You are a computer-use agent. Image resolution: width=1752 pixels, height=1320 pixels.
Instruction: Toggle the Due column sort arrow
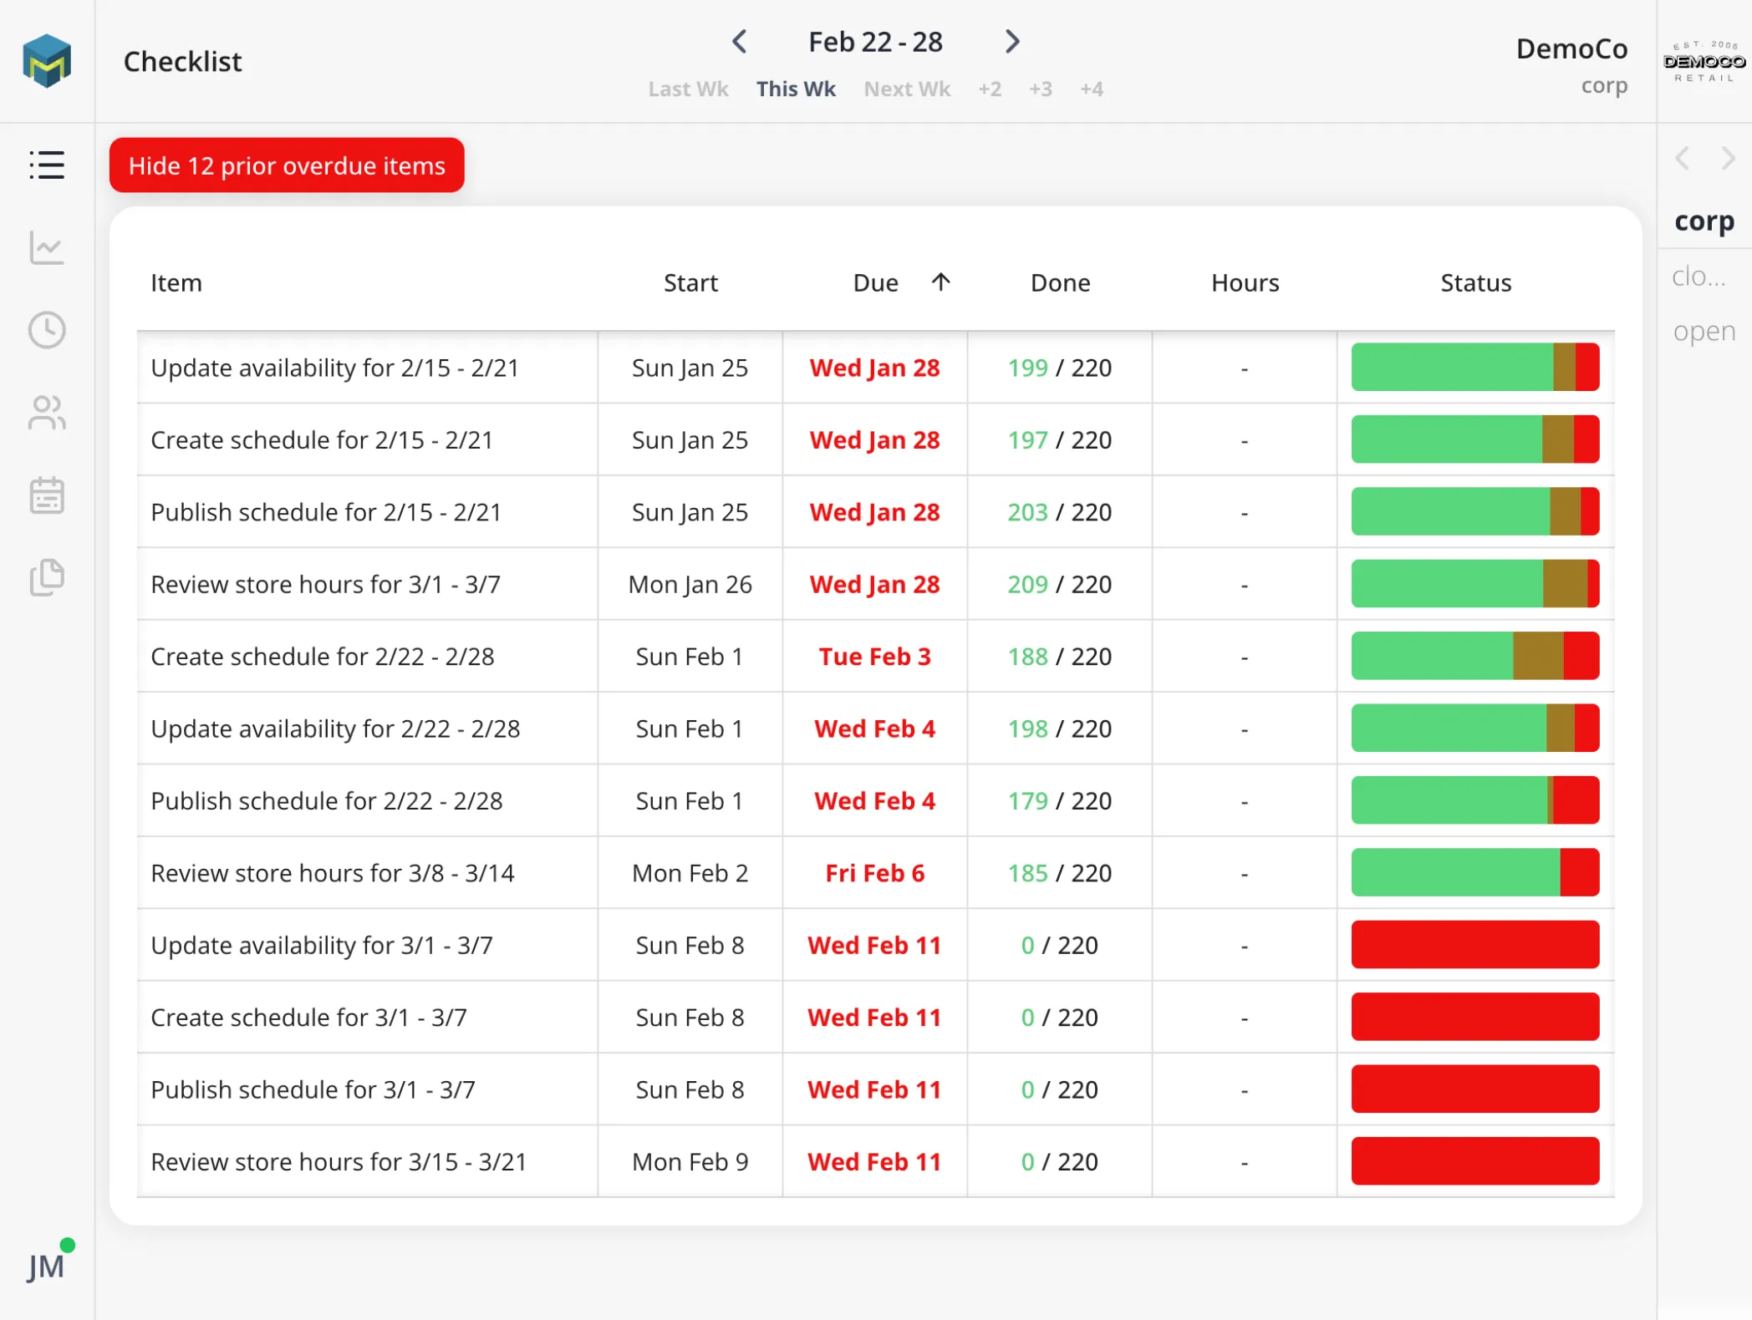[x=940, y=282]
